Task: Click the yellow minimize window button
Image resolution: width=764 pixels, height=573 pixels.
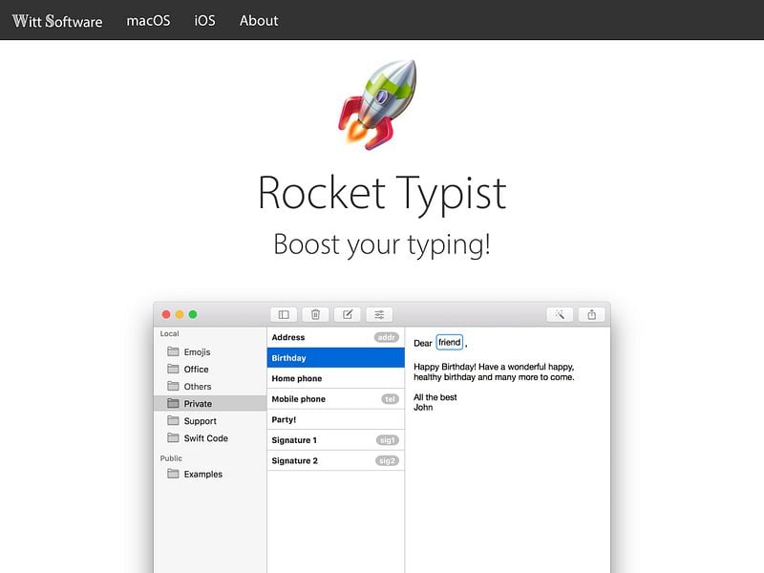Action: (x=180, y=315)
